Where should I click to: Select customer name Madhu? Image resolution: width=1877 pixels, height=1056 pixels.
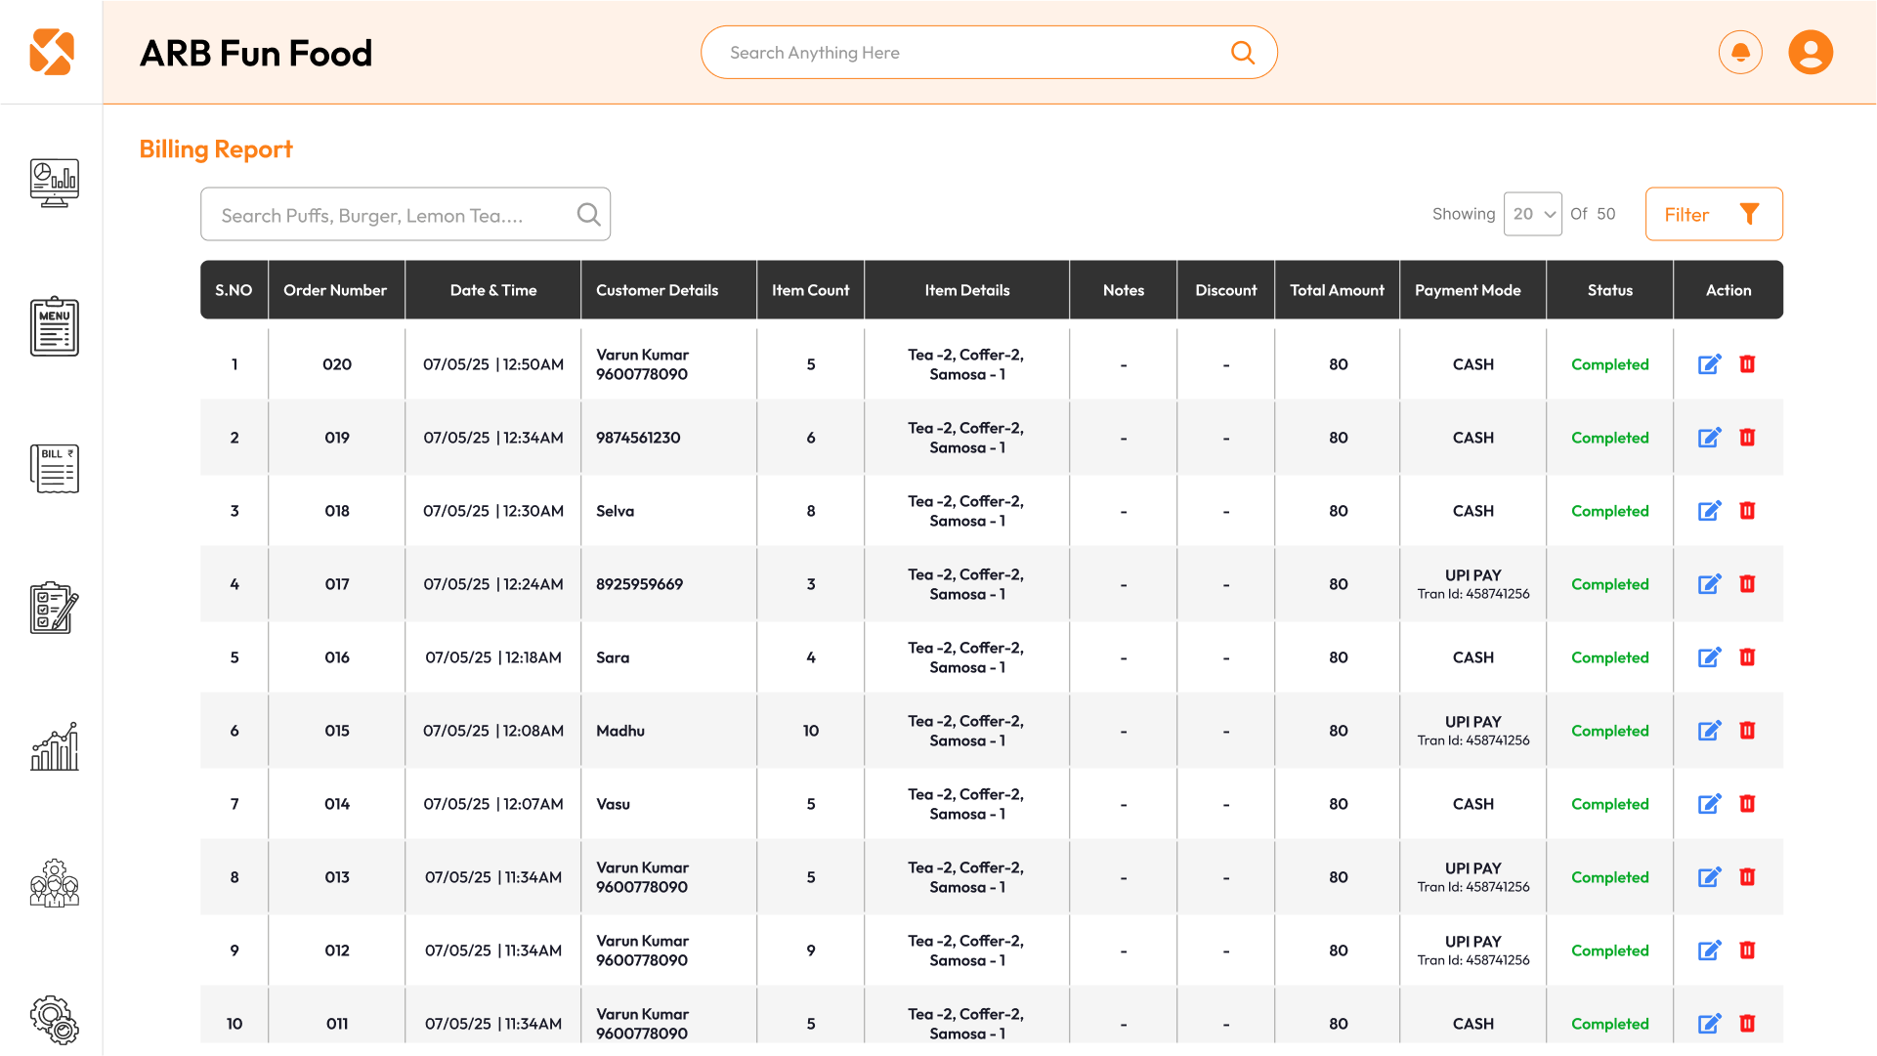620,731
